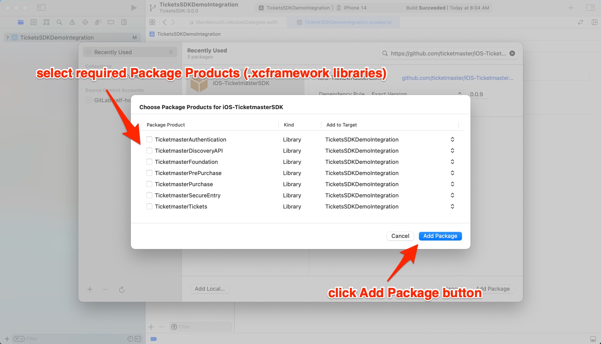Toggle the navigator sidebar visibility
Screen dimensions: 601x344
[41, 8]
